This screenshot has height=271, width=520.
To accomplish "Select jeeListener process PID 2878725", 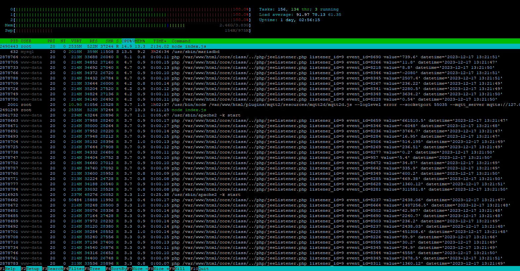I will tap(260, 147).
